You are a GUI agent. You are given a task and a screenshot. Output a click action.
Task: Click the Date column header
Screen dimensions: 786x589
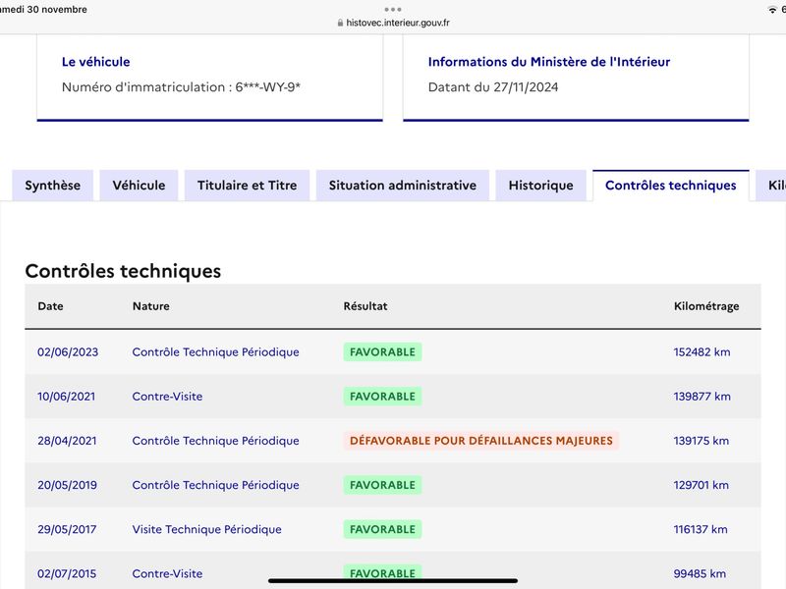click(x=51, y=306)
